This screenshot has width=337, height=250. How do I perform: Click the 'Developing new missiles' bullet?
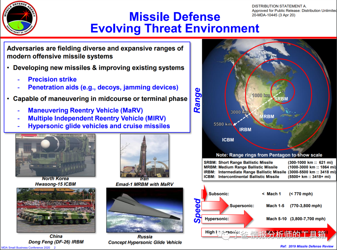point(99,68)
